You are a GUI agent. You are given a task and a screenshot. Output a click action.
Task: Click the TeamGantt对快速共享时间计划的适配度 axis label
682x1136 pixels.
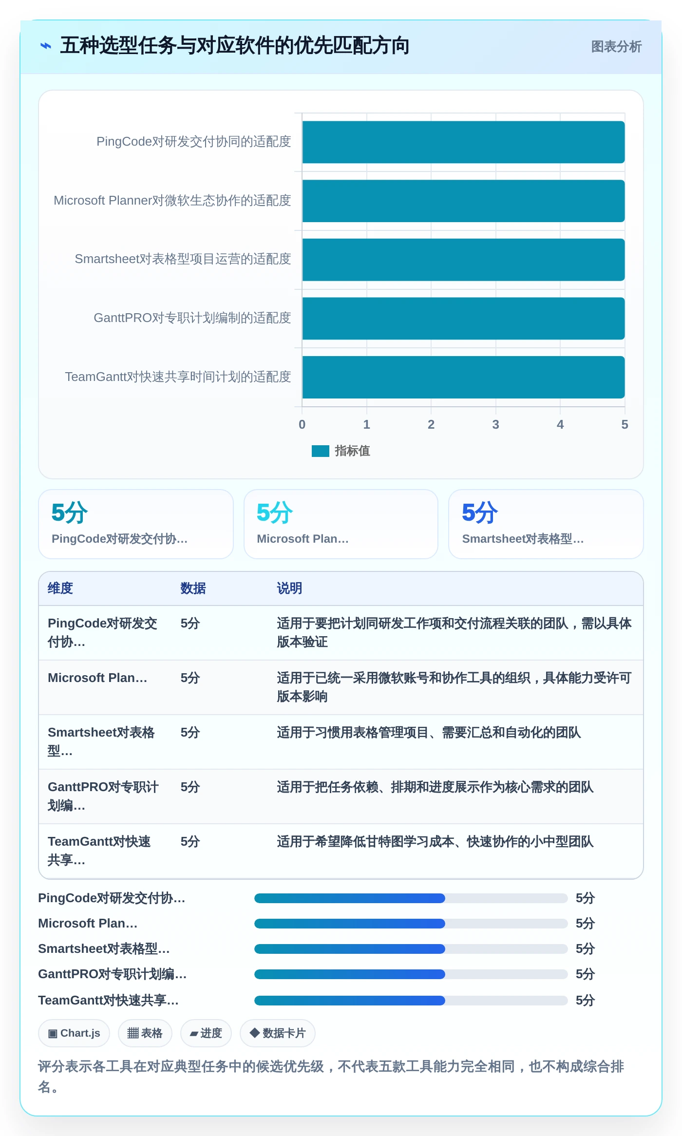178,377
